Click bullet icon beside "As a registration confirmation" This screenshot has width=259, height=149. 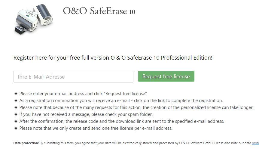(16, 101)
